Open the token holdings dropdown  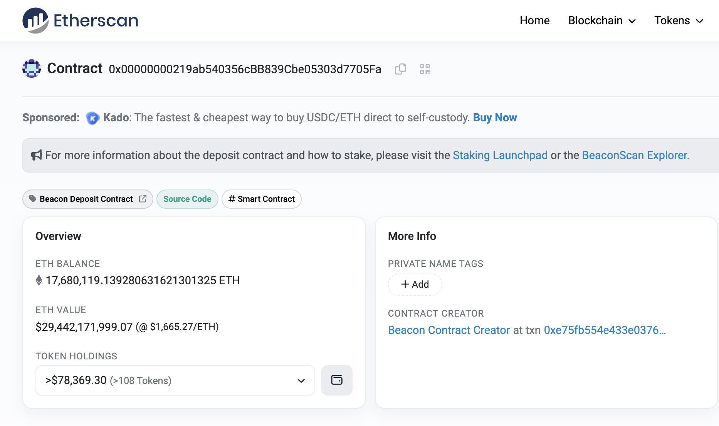point(175,380)
